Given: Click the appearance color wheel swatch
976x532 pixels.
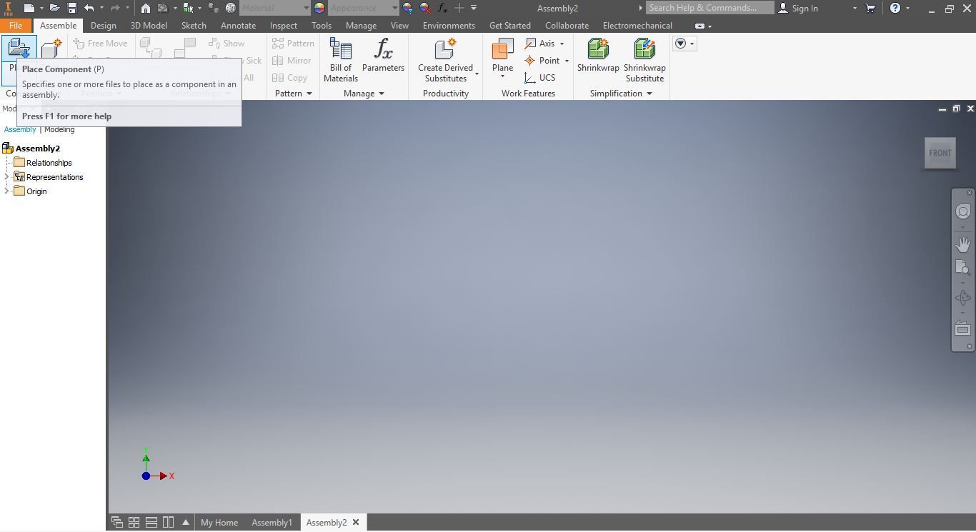Looking at the screenshot, I should 319,8.
